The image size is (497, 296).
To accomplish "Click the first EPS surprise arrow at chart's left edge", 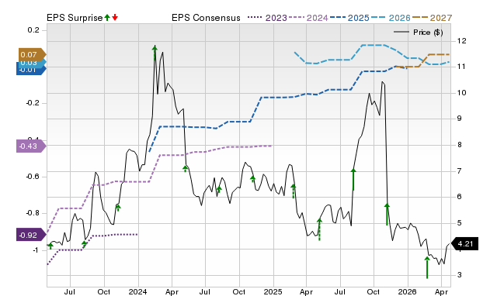I will (50, 246).
